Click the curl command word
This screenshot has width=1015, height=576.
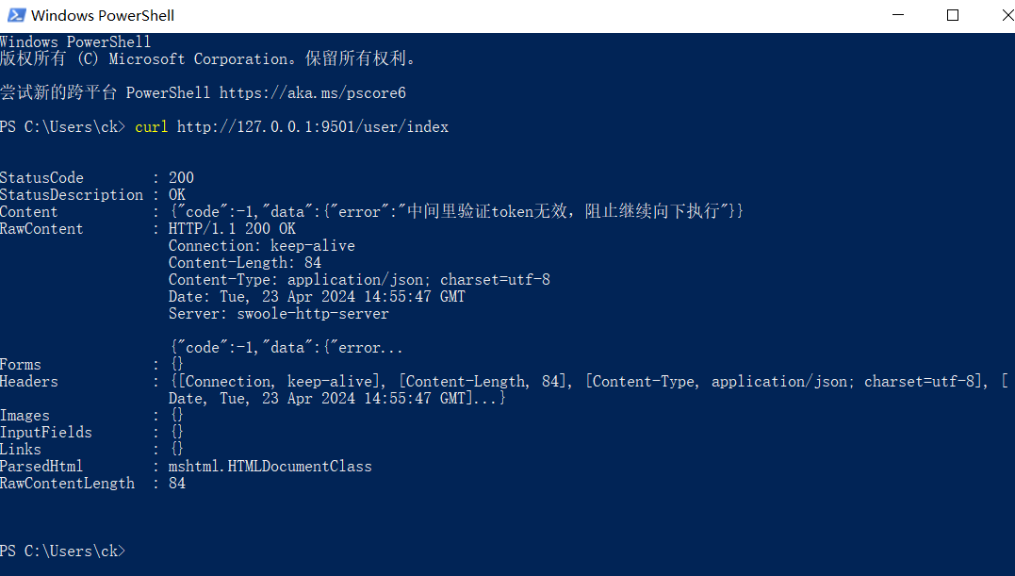pos(152,127)
